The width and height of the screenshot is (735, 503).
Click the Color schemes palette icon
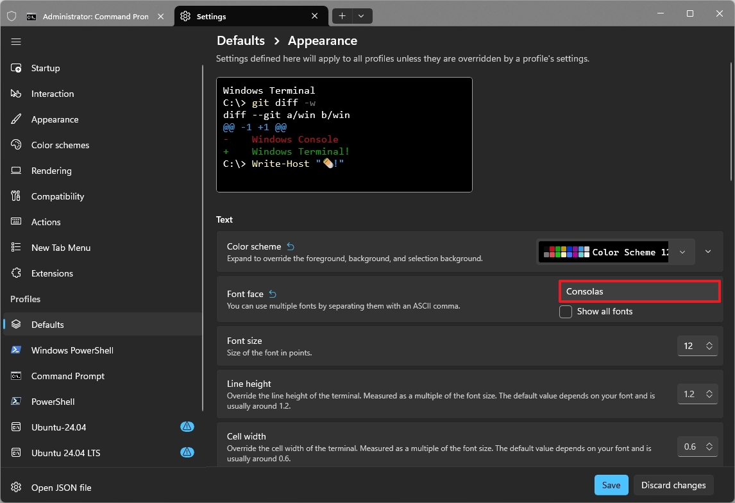pos(17,145)
